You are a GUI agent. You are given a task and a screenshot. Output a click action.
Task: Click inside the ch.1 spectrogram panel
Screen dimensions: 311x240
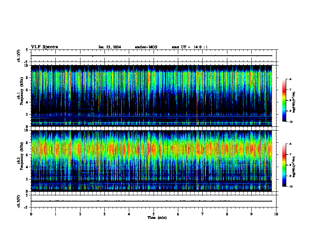pos(151,96)
